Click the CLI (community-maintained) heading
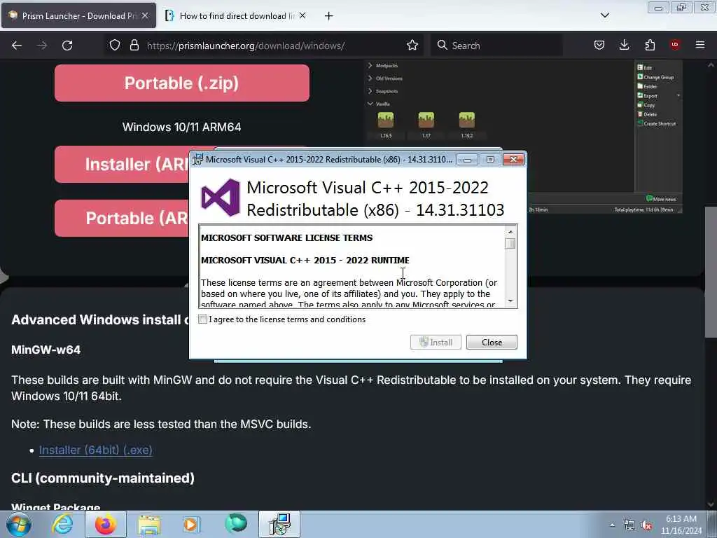717x538 pixels. pos(103,478)
